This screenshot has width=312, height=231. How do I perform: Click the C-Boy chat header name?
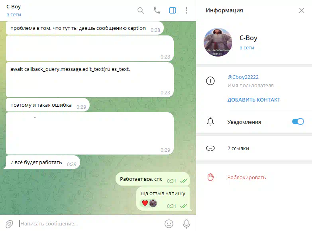tap(14, 7)
